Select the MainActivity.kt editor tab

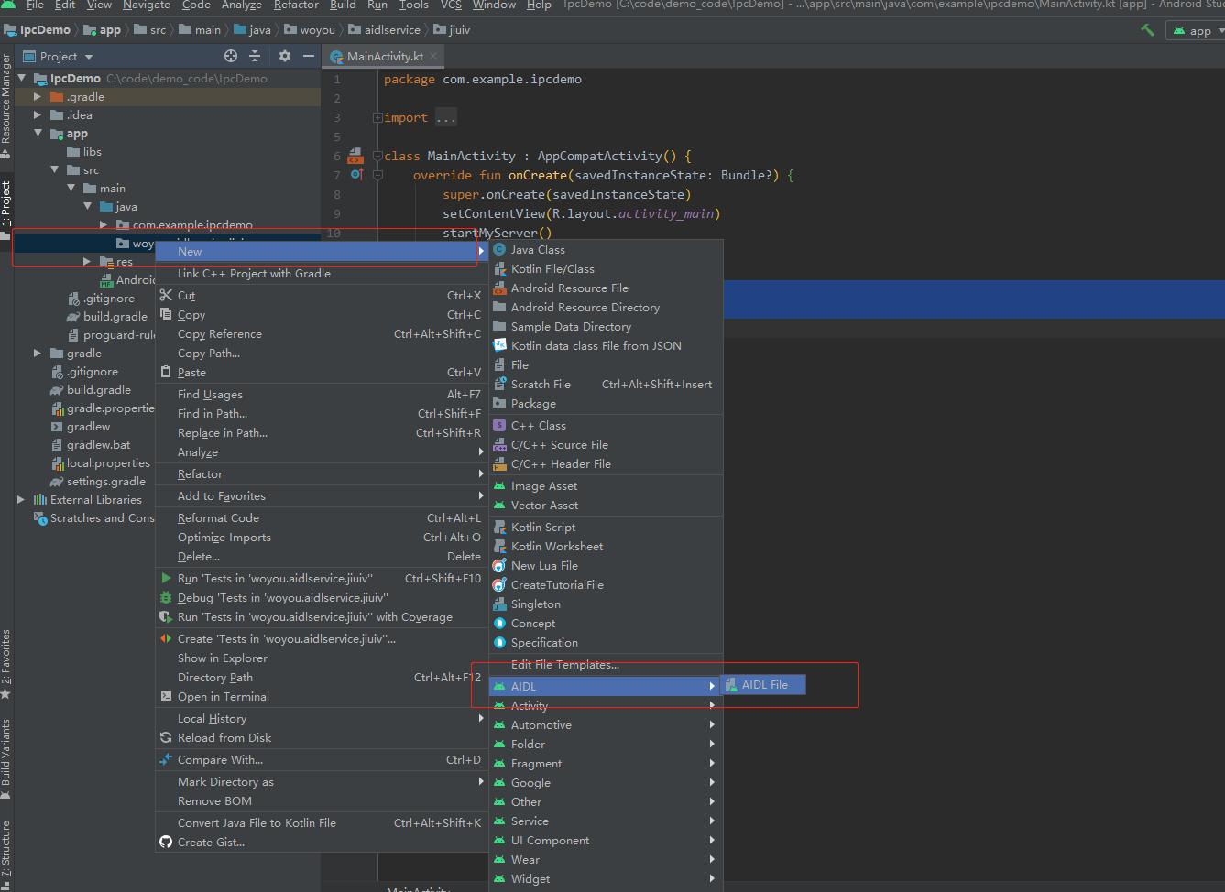(383, 56)
